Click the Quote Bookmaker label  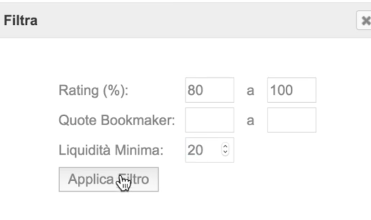117,121
